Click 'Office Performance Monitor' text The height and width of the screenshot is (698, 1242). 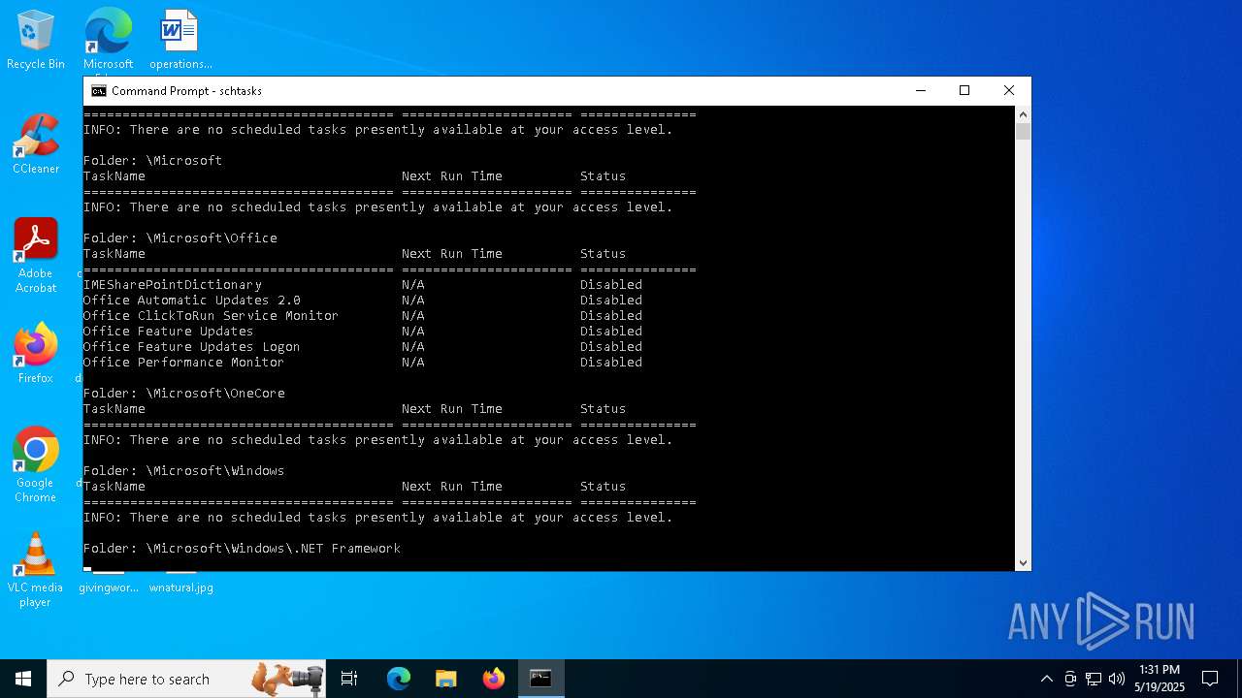click(x=184, y=363)
